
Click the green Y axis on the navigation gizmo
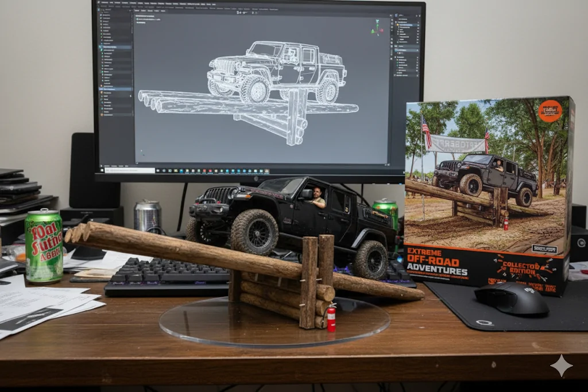pos(373,32)
